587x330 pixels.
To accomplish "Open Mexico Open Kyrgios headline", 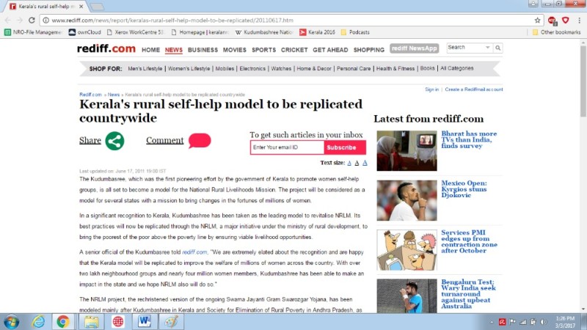I will tap(464, 189).
